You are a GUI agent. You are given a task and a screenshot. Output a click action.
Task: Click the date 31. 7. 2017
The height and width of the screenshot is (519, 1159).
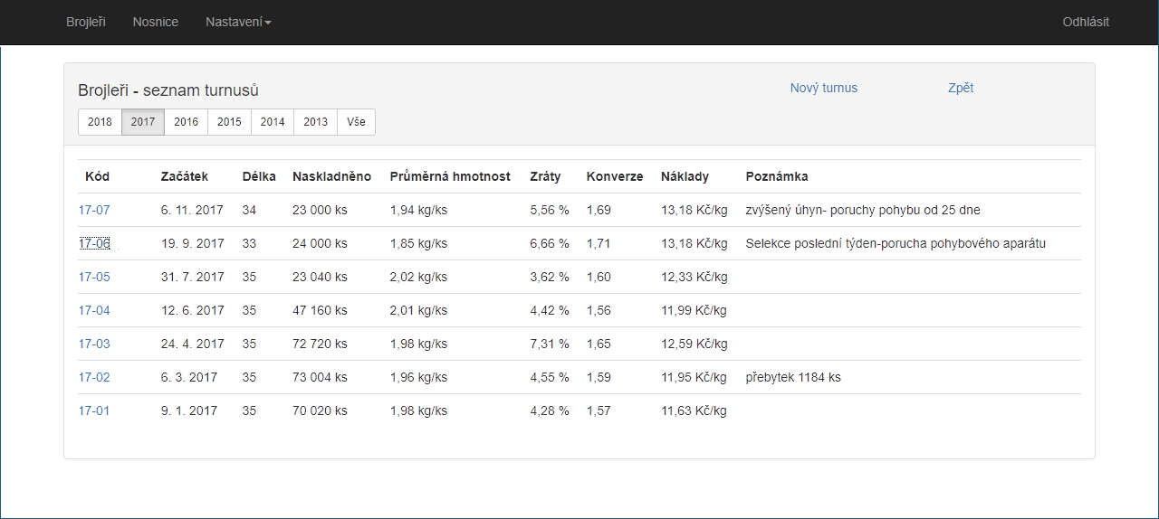(193, 277)
